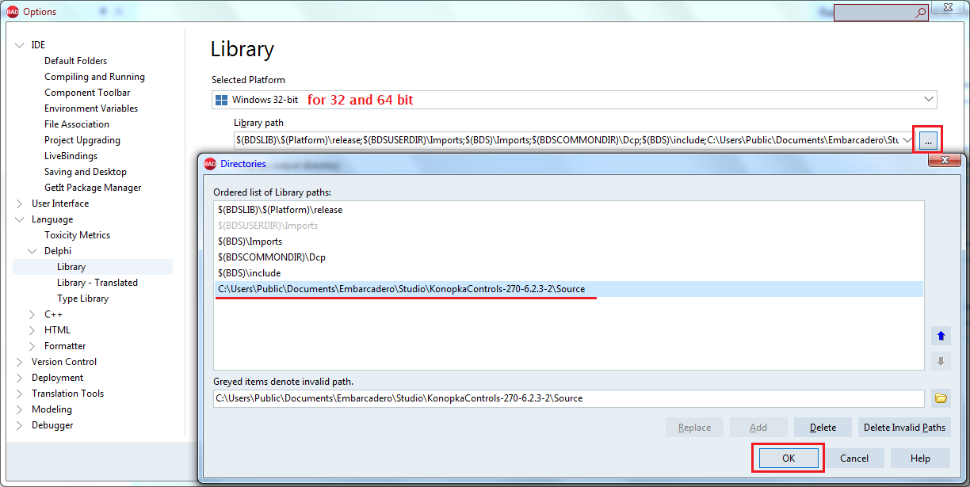Viewport: 970px width, 487px height.
Task: Collapse the Delphi tree node
Action: coord(32,251)
